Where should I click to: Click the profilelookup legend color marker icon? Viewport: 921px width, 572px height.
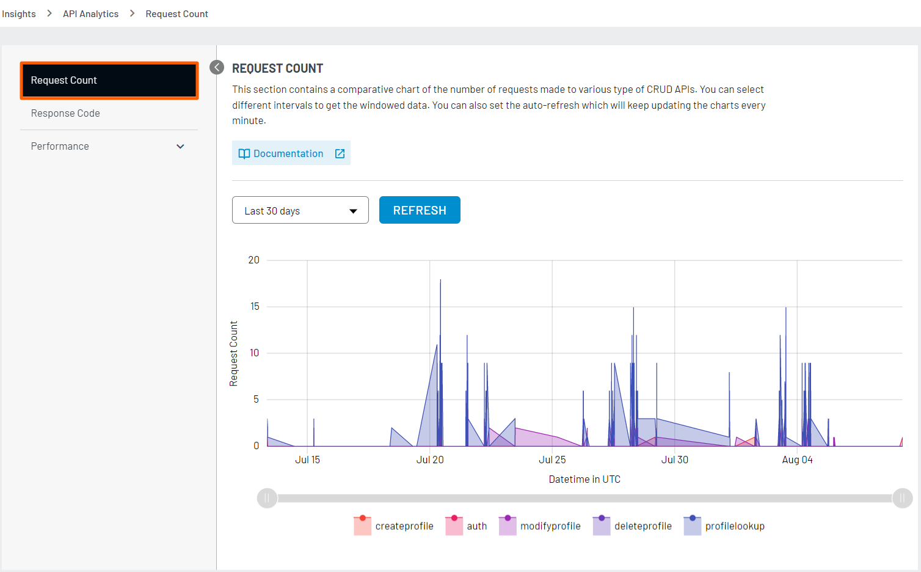(693, 525)
